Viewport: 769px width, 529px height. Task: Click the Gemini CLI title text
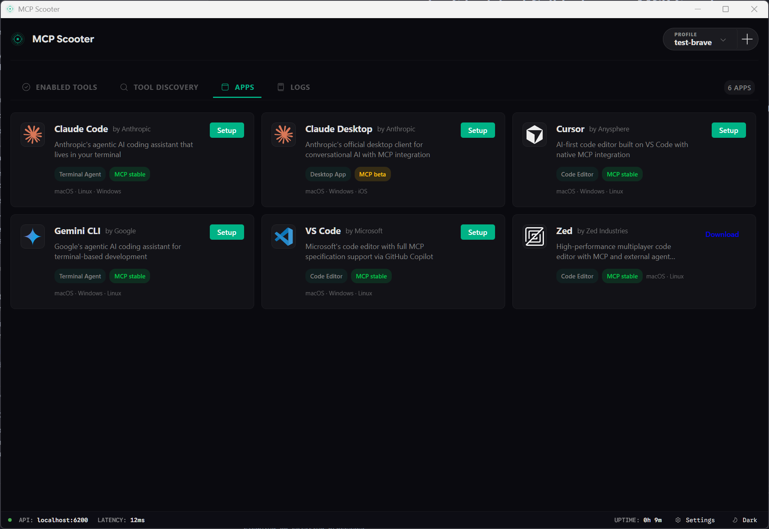click(77, 231)
